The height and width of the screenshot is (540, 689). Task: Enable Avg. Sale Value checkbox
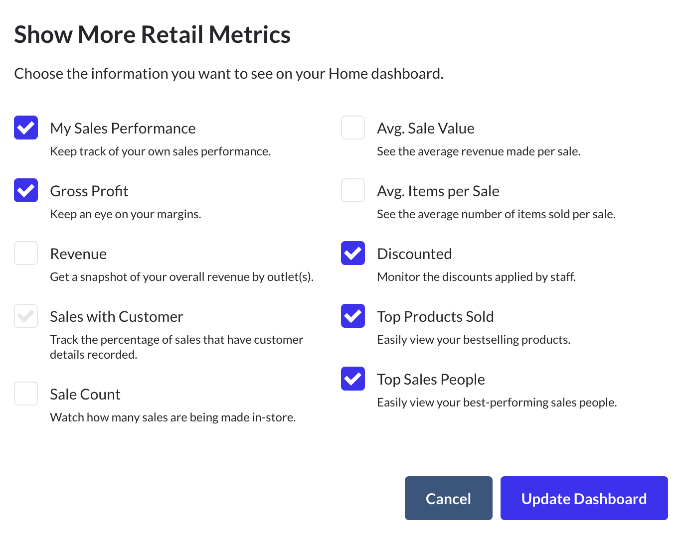[x=353, y=128]
